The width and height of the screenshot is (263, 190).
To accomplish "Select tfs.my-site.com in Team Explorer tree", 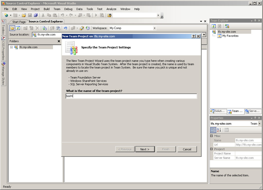I will tap(227, 32).
